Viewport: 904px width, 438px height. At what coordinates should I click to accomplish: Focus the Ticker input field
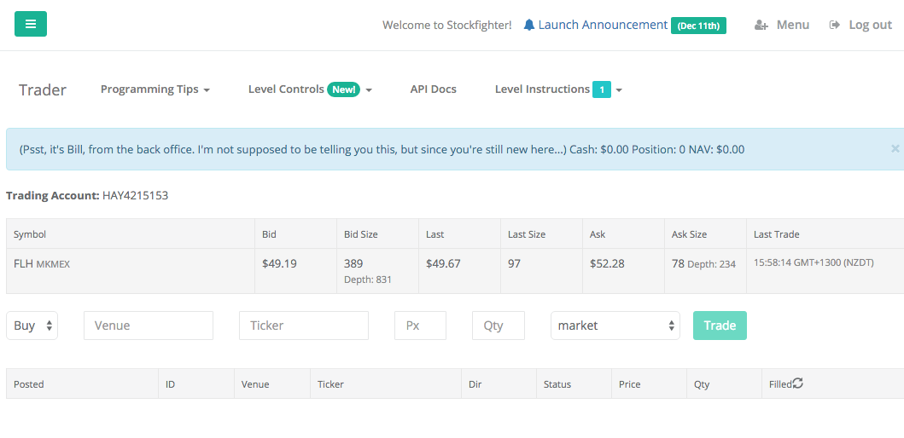[x=303, y=326]
